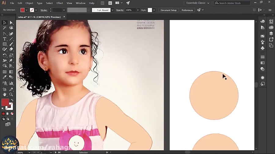
Task: Open the Swatches panel icon
Action: point(262,36)
